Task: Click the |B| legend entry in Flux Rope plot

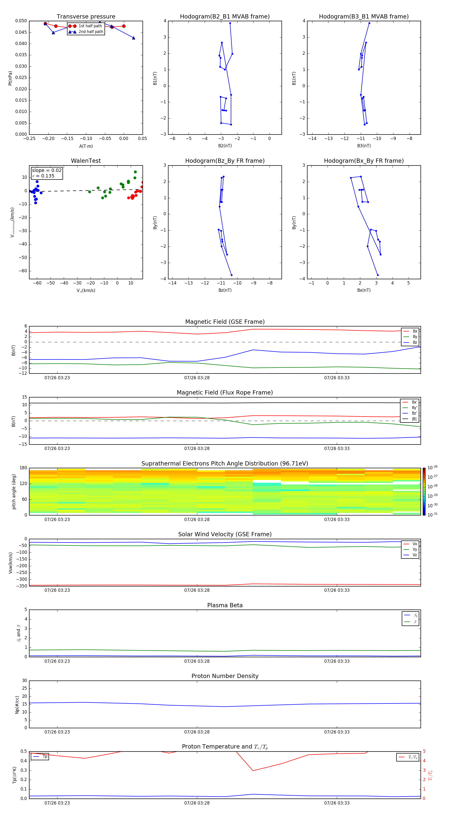Action: (x=410, y=419)
